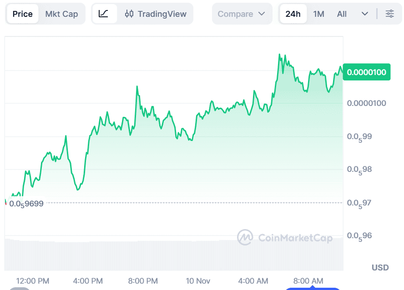Enable the 24h time range
404x290 pixels.
(293, 14)
